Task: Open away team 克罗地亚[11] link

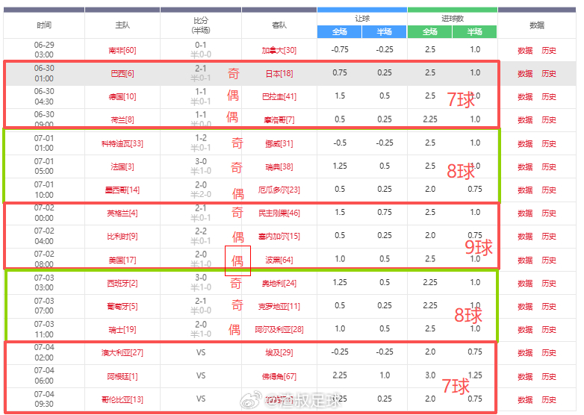Action: pos(279,306)
